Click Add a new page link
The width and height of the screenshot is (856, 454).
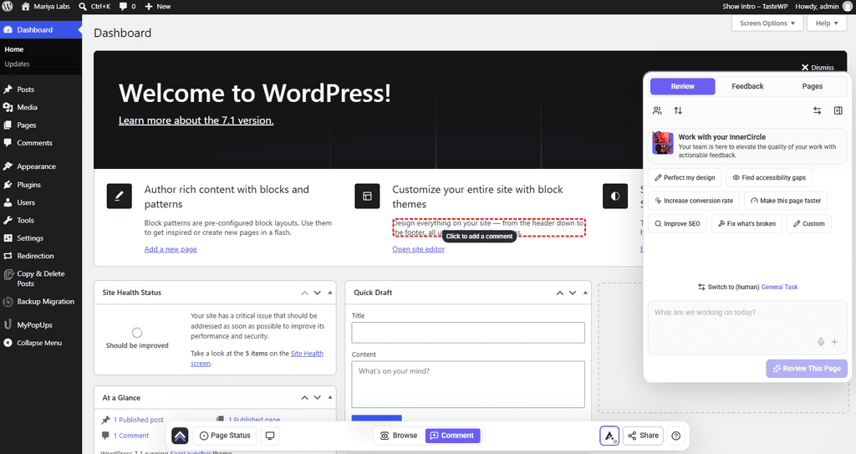coord(171,249)
